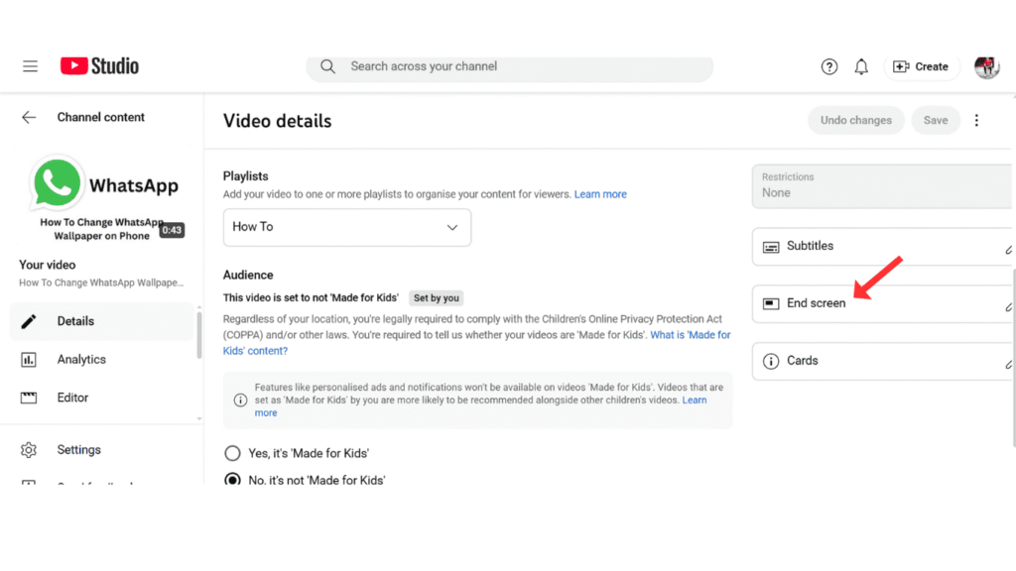This screenshot has width=1016, height=571.
Task: Open the Subtitles panel
Action: [882, 247]
